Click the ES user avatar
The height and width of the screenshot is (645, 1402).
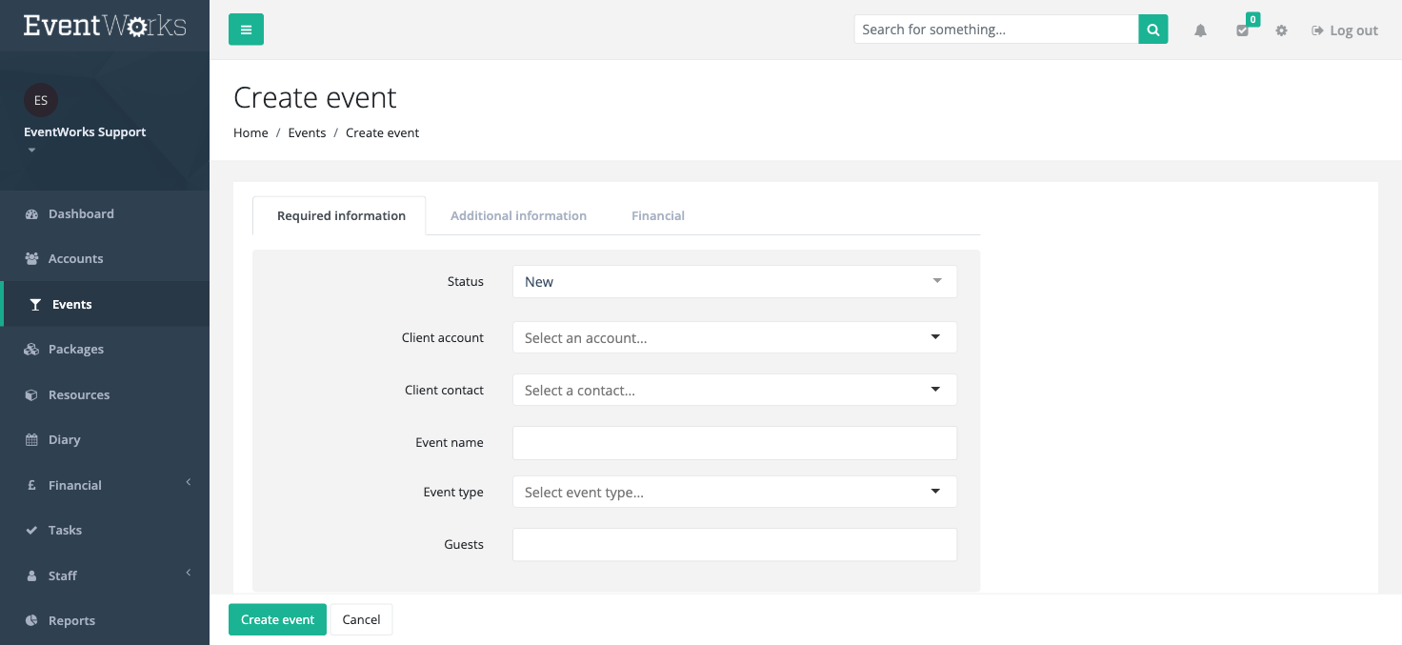[41, 100]
